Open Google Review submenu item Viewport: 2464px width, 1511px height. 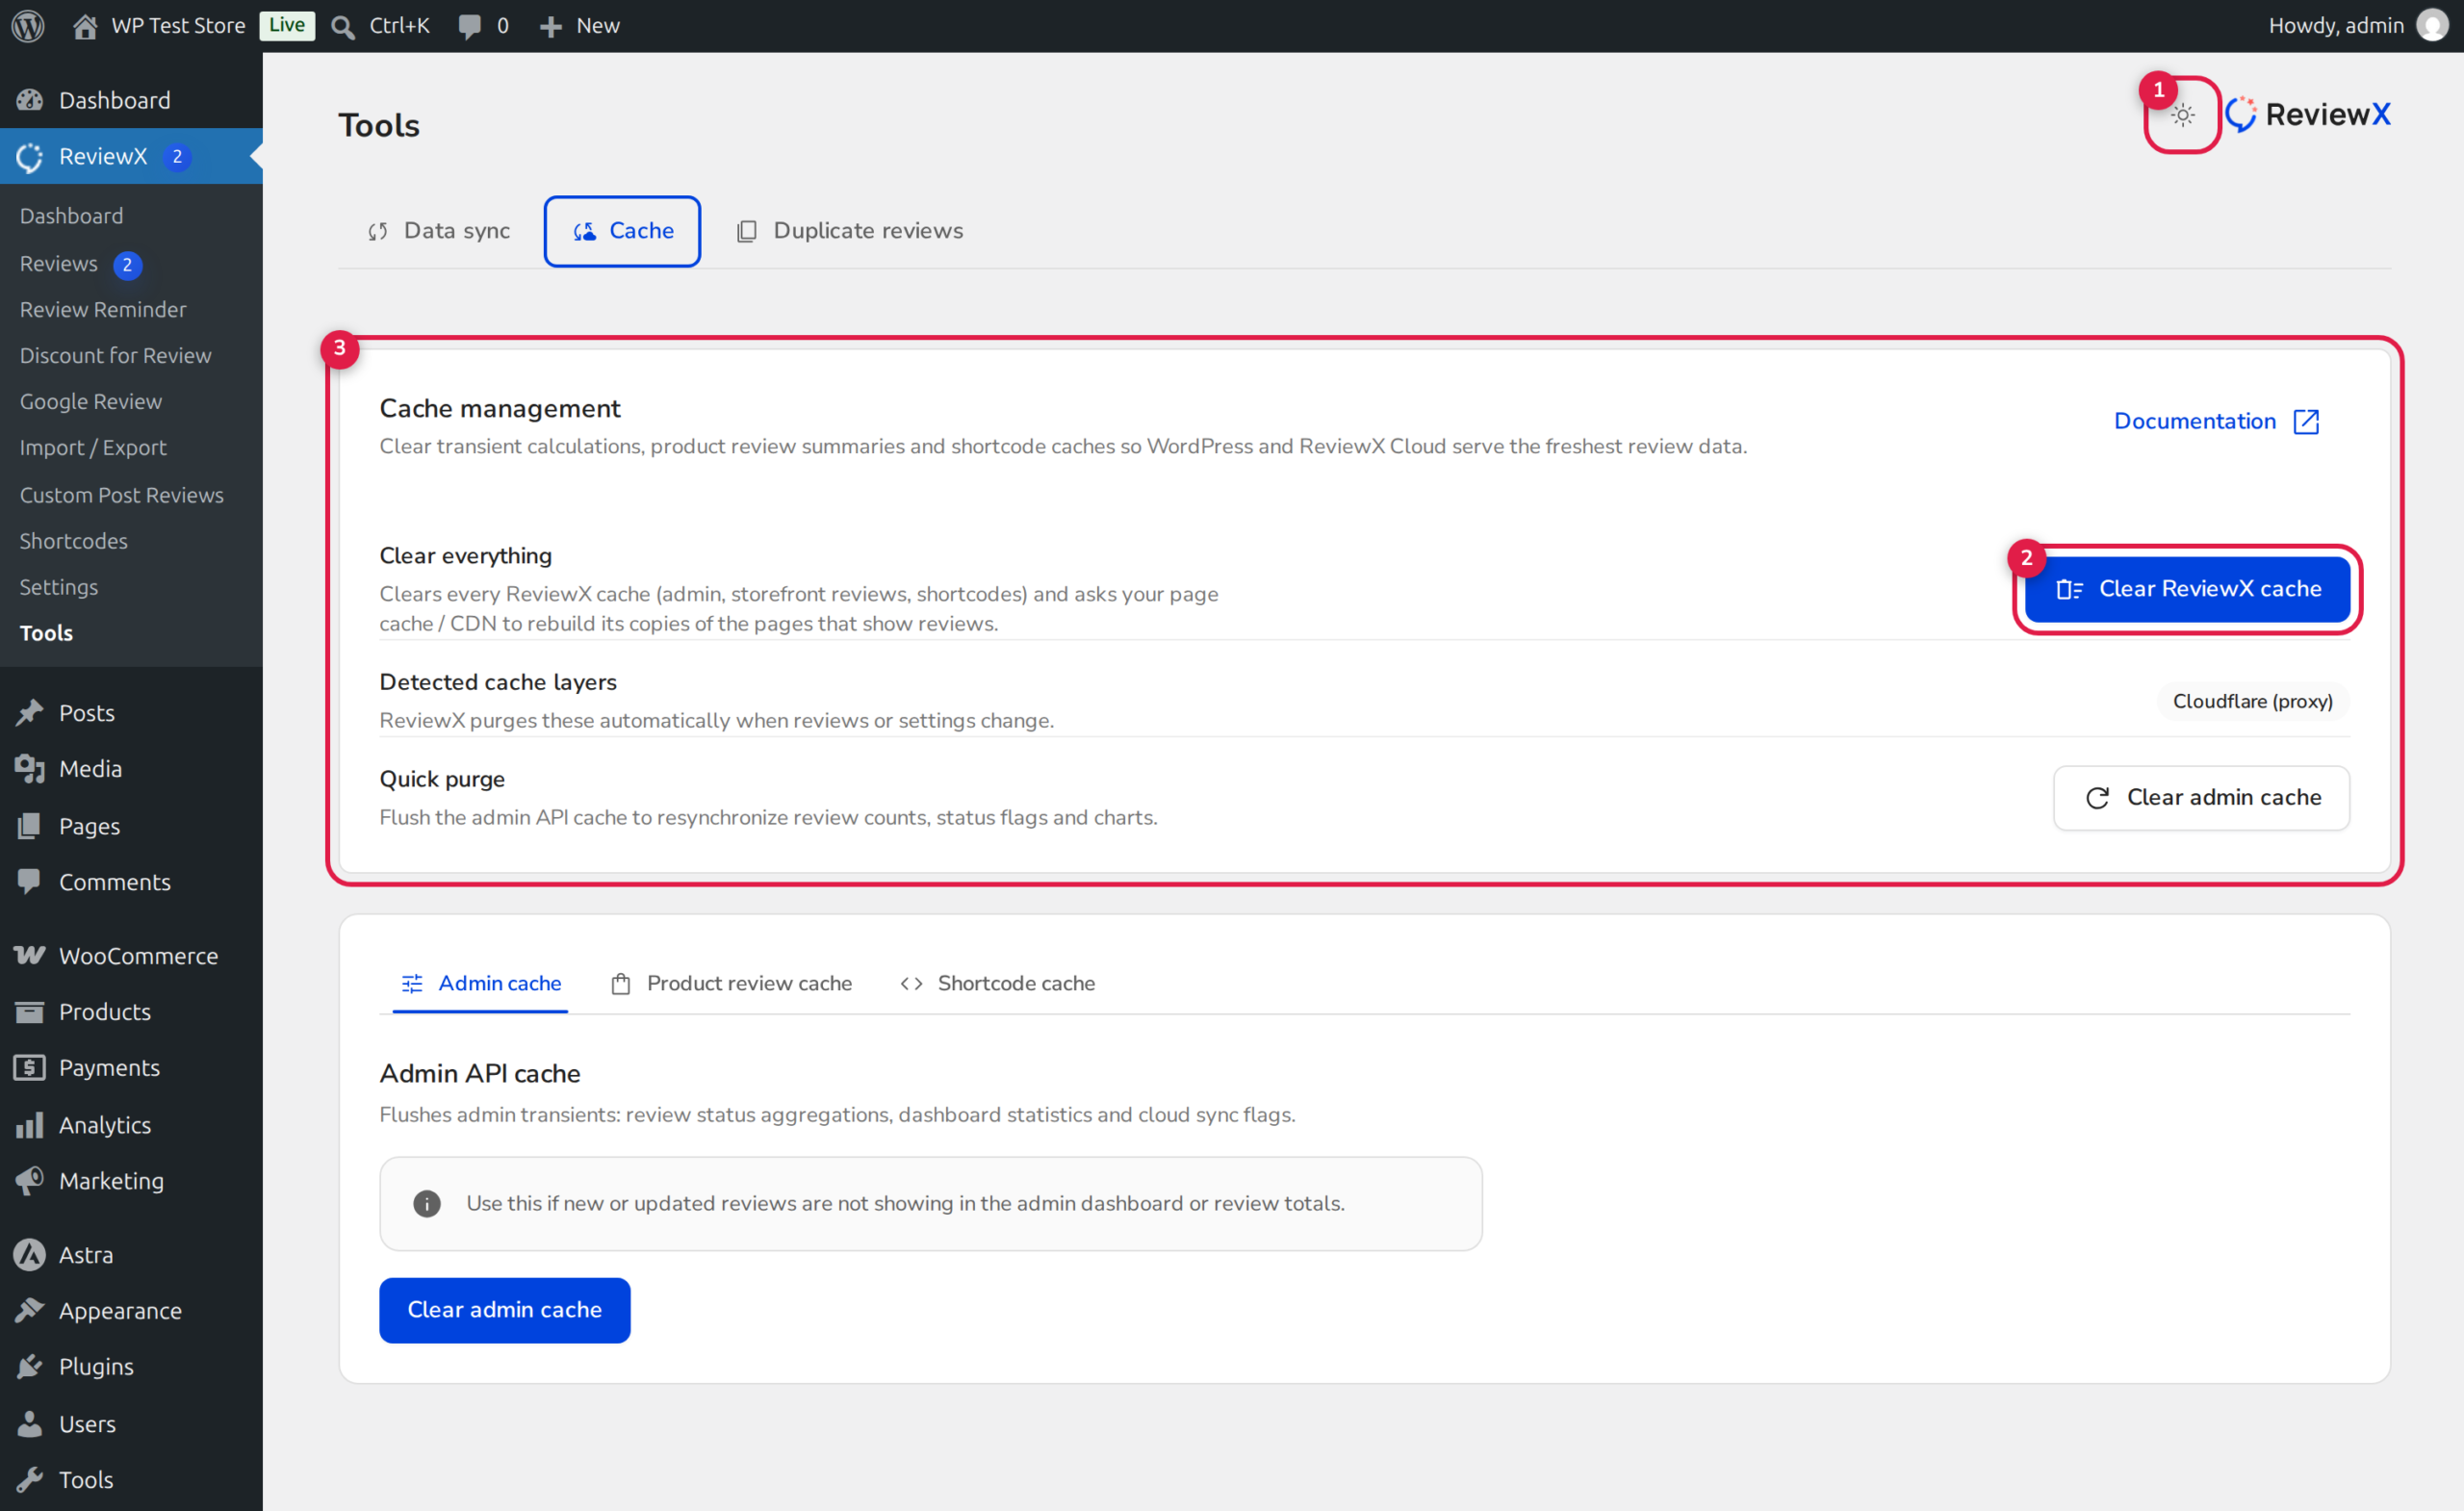click(90, 402)
